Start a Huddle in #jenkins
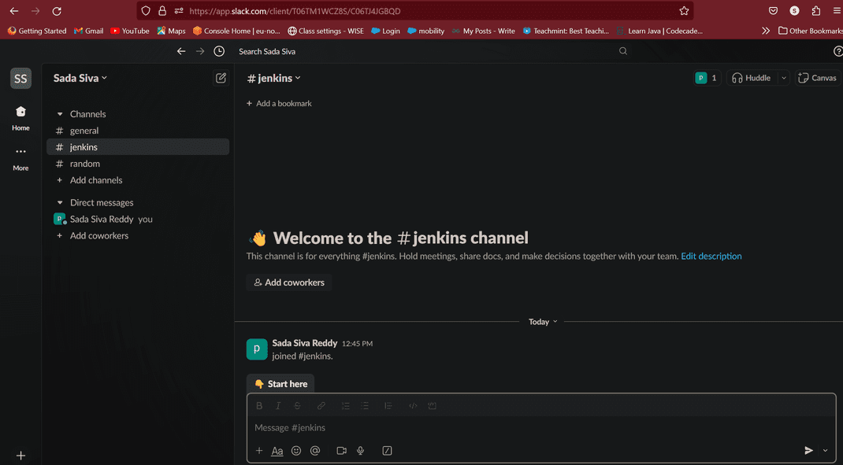 click(x=752, y=78)
